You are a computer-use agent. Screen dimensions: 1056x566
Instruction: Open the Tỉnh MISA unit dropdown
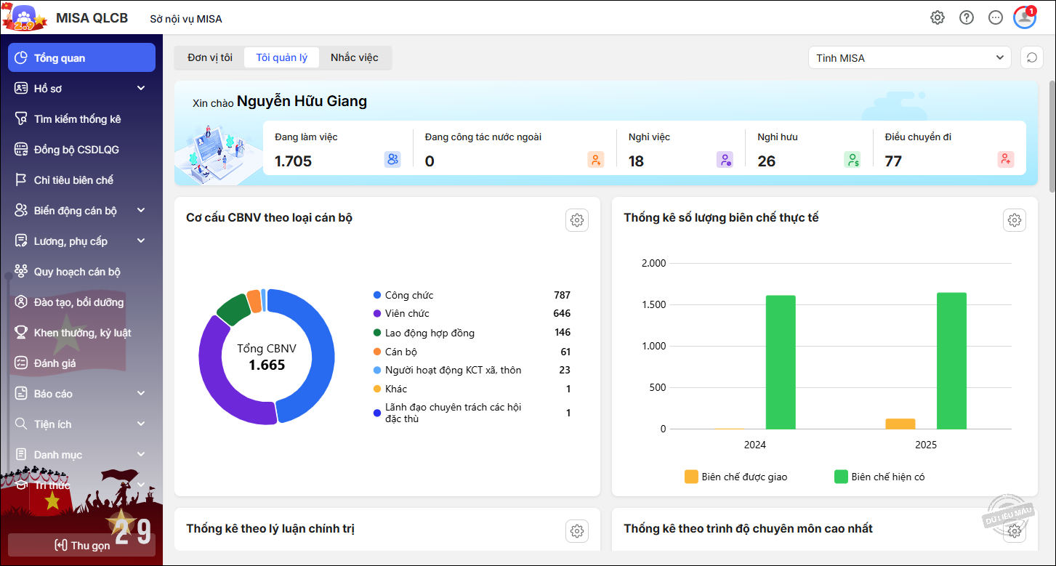909,58
